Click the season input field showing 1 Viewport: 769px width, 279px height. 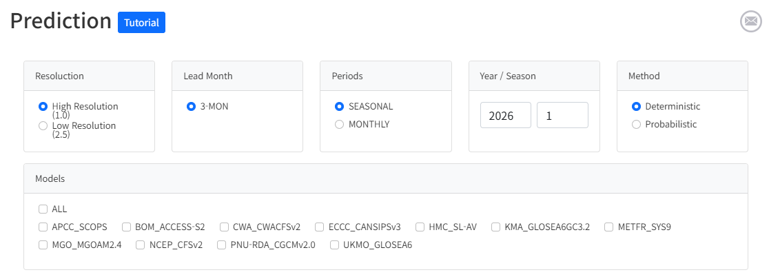[562, 115]
